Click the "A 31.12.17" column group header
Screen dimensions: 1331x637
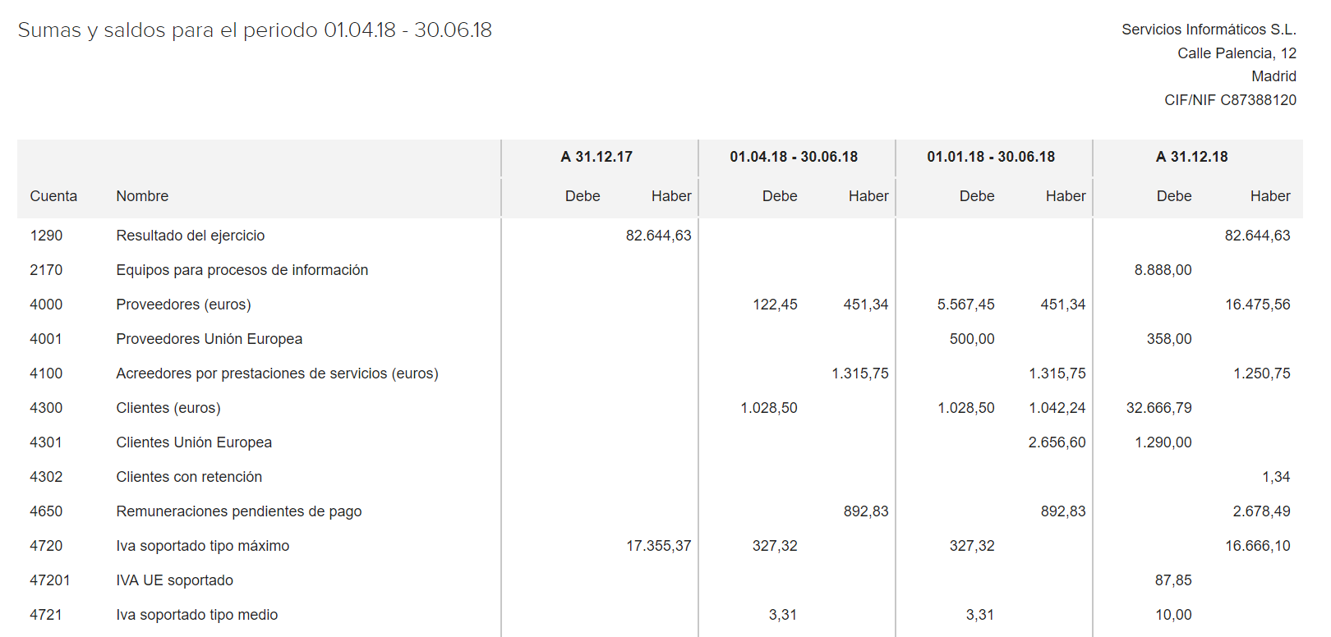tap(596, 157)
